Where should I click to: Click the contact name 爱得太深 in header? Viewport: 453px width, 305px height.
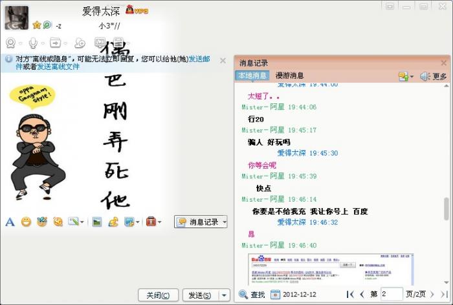[x=101, y=11]
